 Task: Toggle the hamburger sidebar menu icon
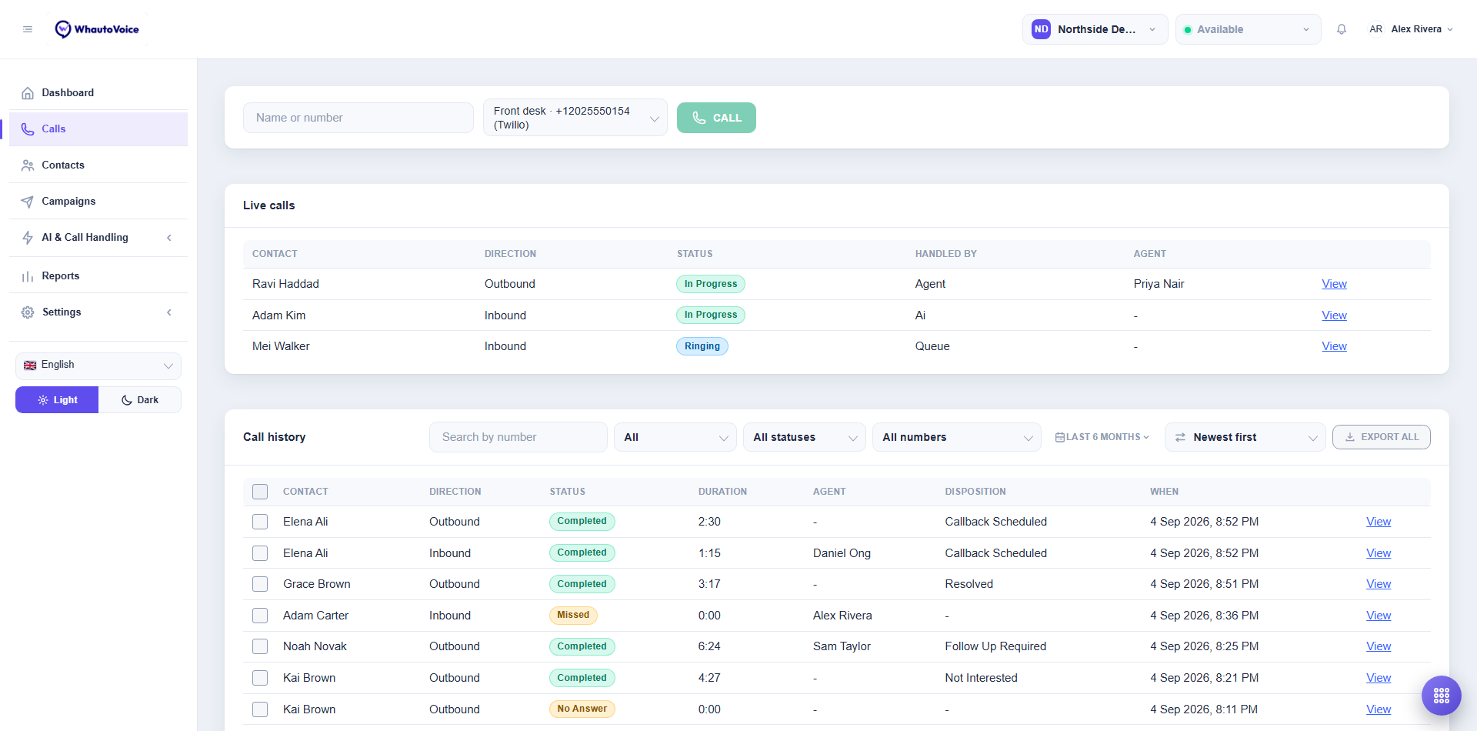28,29
